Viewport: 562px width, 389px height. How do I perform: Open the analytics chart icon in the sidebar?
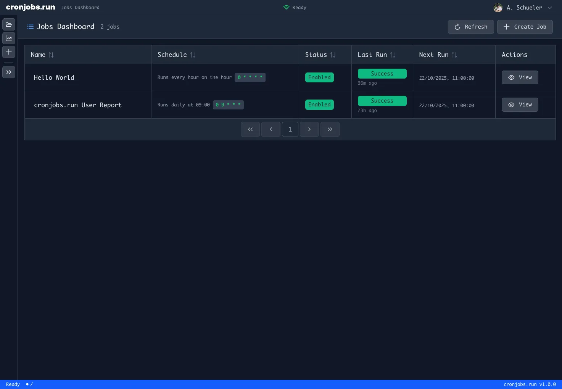point(8,38)
